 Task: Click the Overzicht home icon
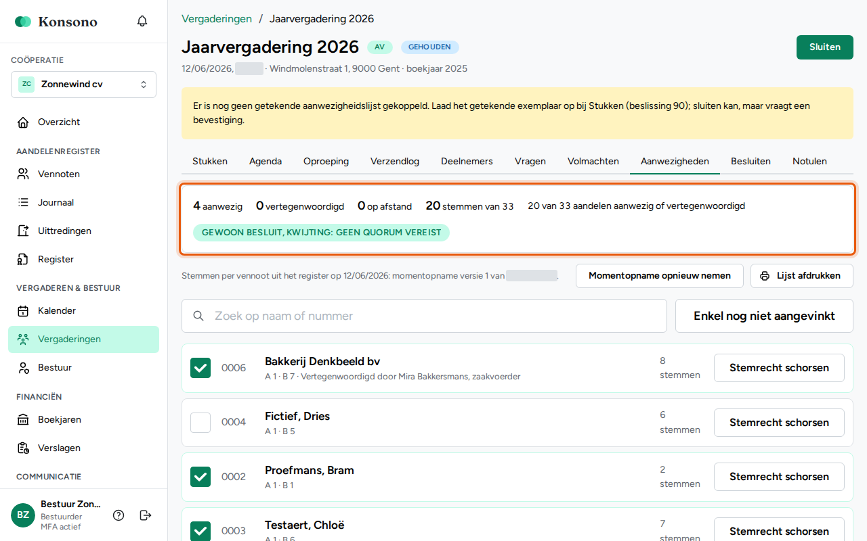pyautogui.click(x=23, y=122)
